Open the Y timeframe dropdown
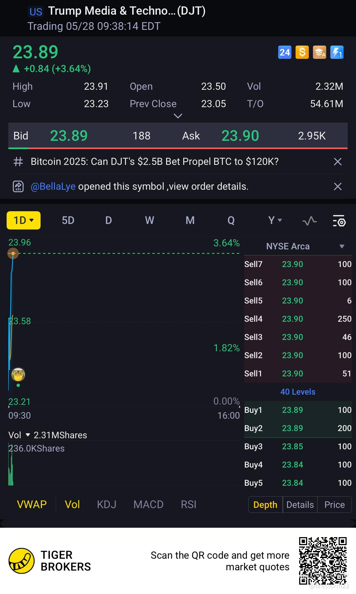356x594 pixels. 275,220
